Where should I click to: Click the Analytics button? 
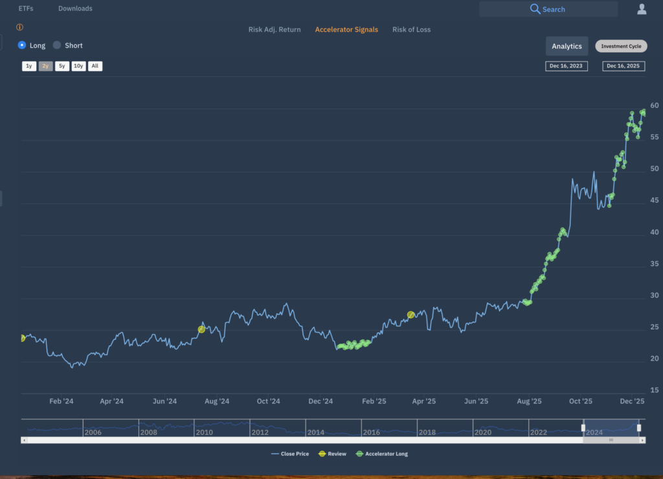tap(567, 46)
